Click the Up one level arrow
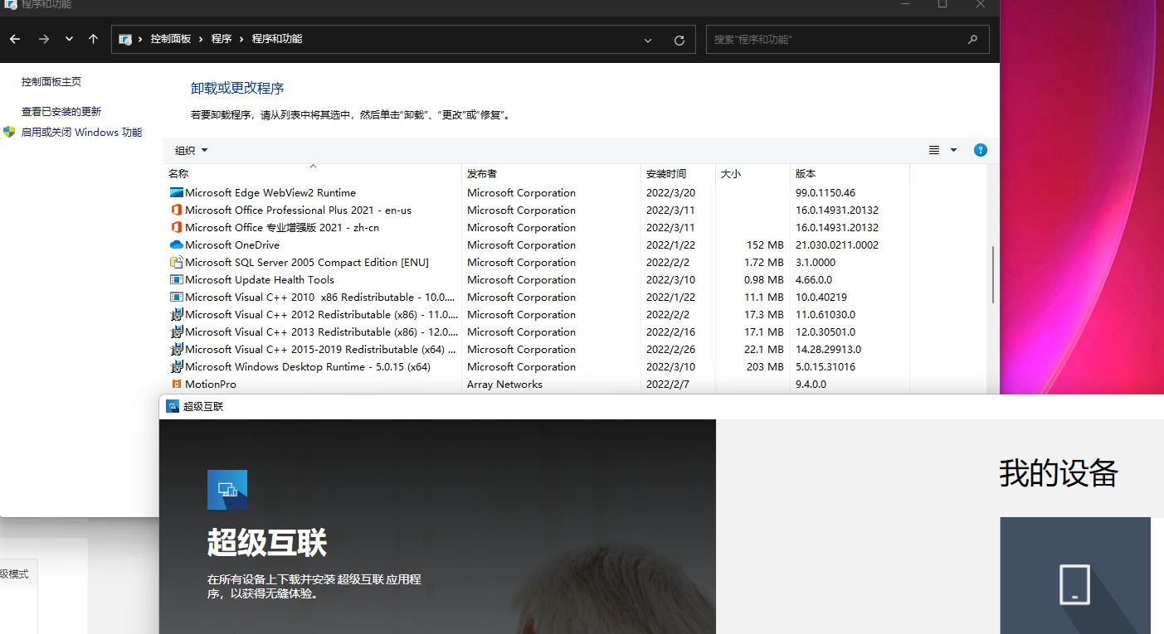The height and width of the screenshot is (634, 1164). click(x=93, y=39)
